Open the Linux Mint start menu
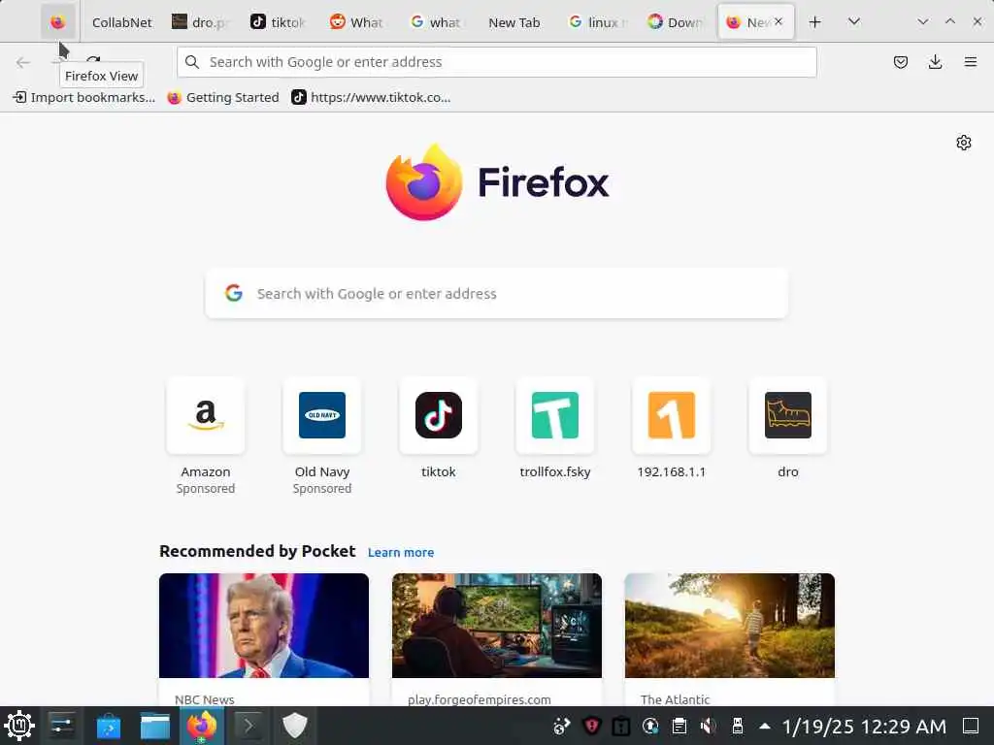Viewport: 994px width, 745px height. 19,726
